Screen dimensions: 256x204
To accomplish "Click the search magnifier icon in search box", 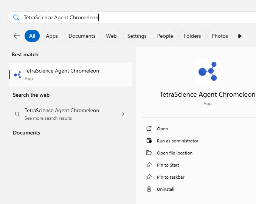I will 16,17.
